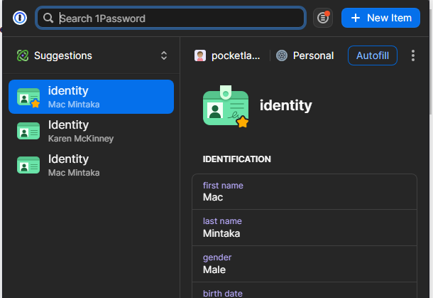Viewport: 433px width, 298px height.
Task: Click the large identity badge icon
Action: tap(226, 106)
